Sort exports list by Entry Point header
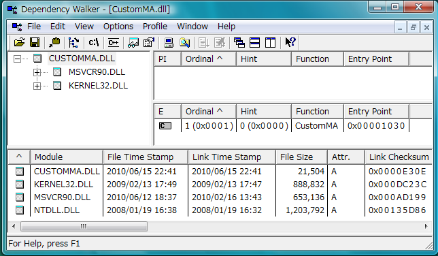438x256 pixels. 377,112
